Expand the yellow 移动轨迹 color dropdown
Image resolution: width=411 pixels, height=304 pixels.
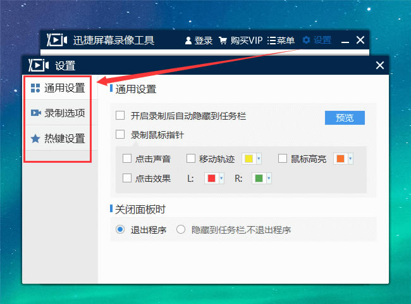point(259,159)
